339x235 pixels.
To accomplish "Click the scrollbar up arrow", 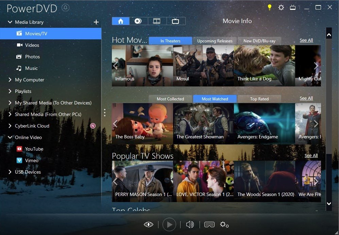I will coord(329,35).
